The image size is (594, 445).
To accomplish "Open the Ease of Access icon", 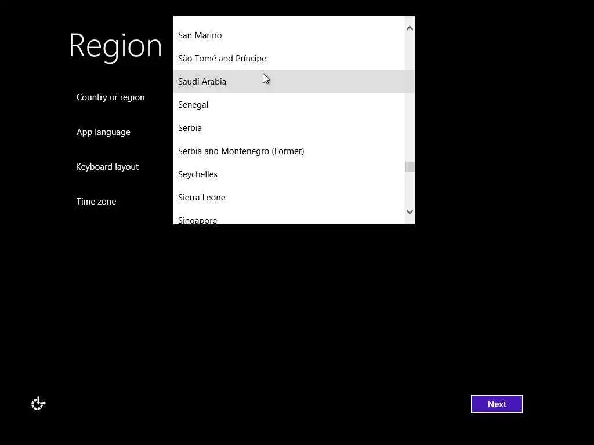I will click(x=38, y=403).
